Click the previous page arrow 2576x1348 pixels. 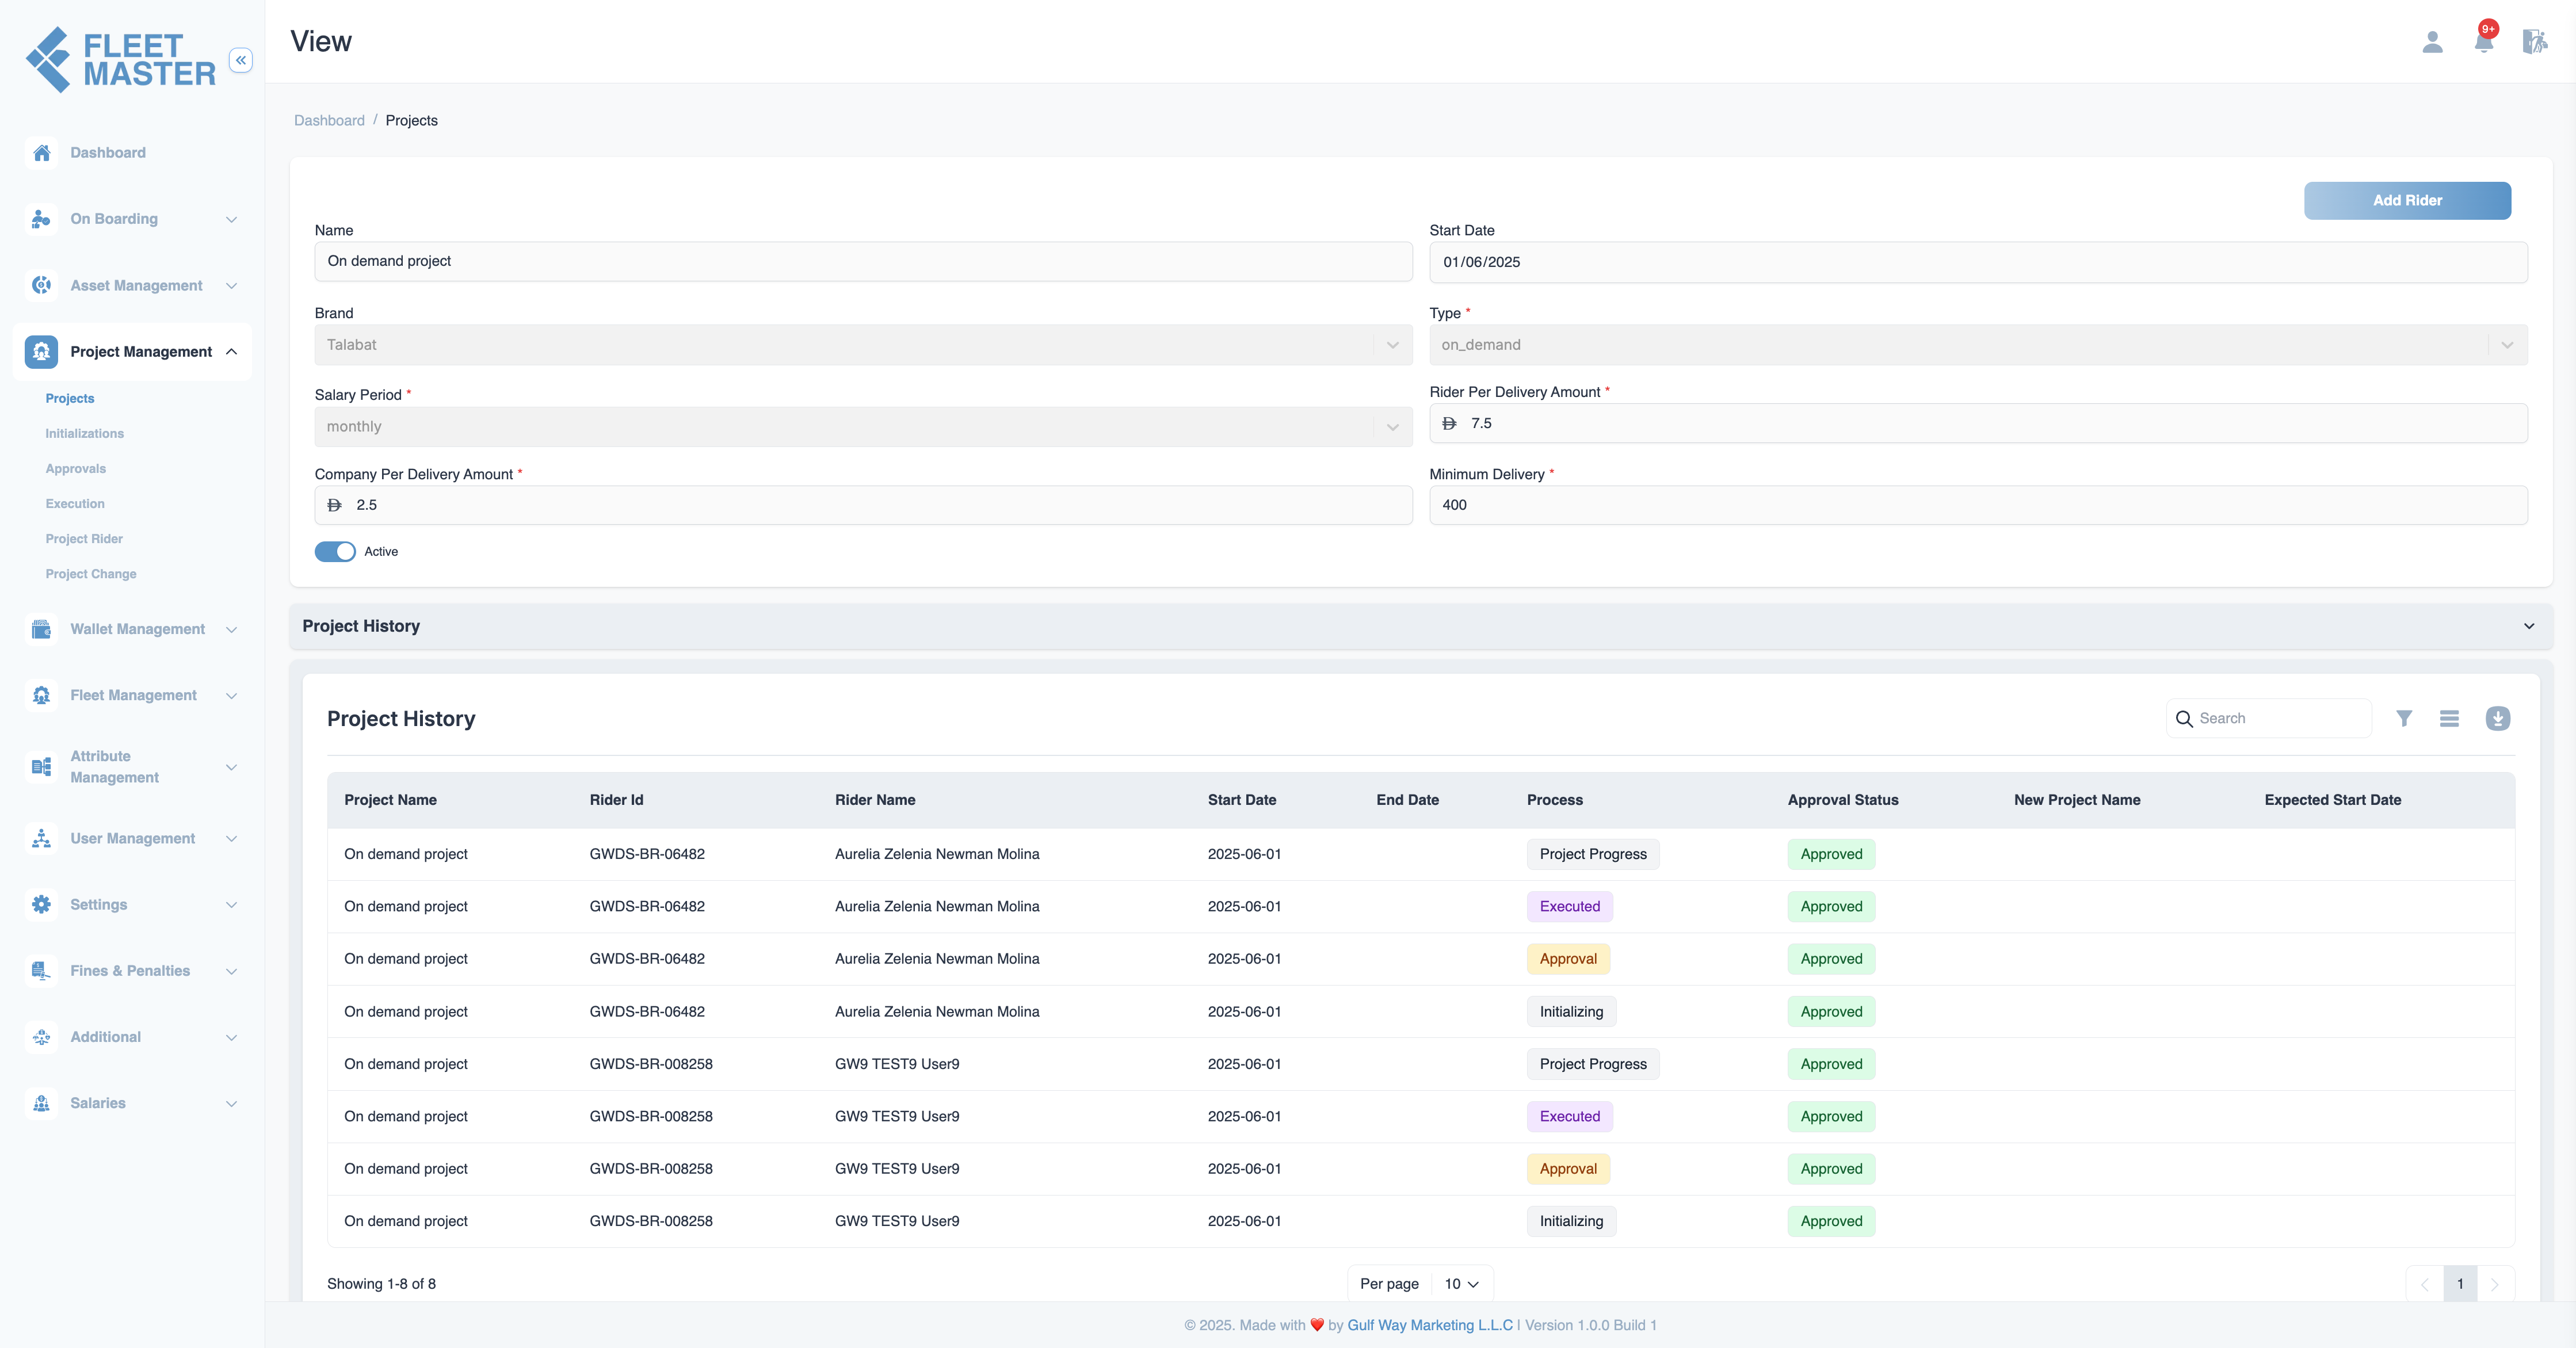point(2424,1284)
